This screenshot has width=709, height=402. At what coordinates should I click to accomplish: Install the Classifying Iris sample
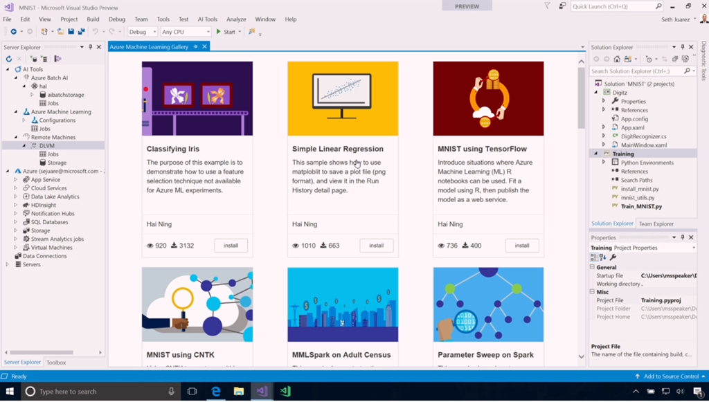click(231, 246)
